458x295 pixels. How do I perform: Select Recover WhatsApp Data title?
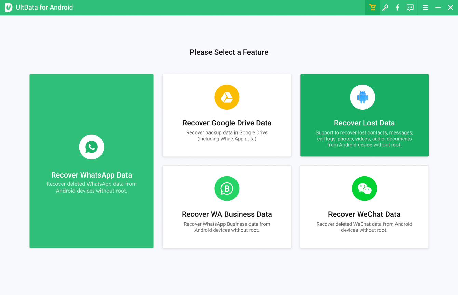[x=92, y=175]
